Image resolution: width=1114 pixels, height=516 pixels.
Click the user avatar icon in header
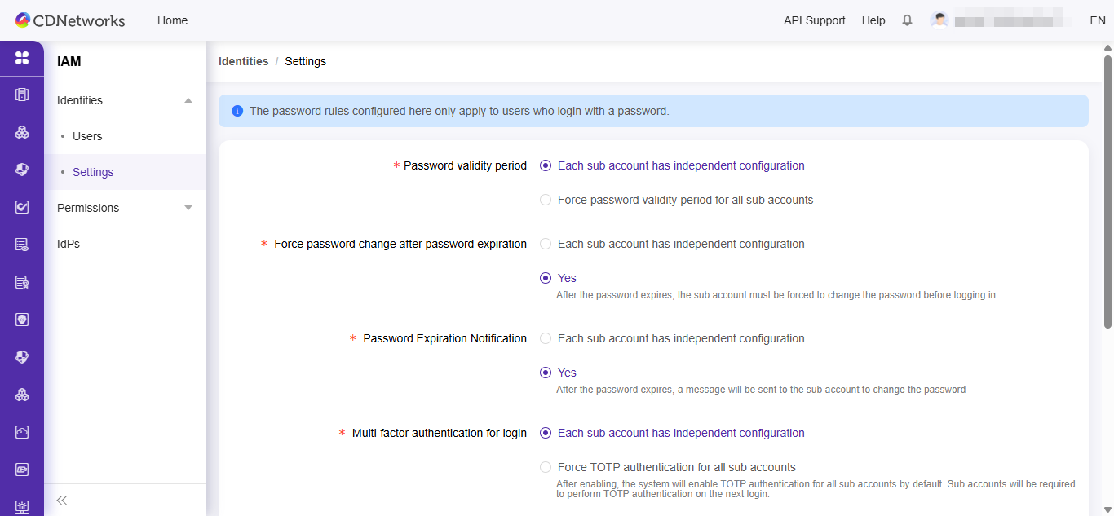point(939,20)
